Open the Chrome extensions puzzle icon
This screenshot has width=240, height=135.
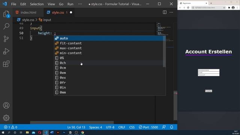[229, 7]
